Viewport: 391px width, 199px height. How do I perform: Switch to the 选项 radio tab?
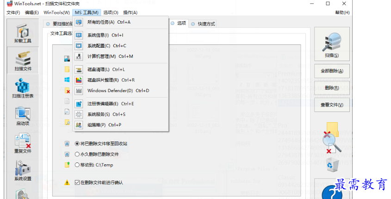coord(179,23)
